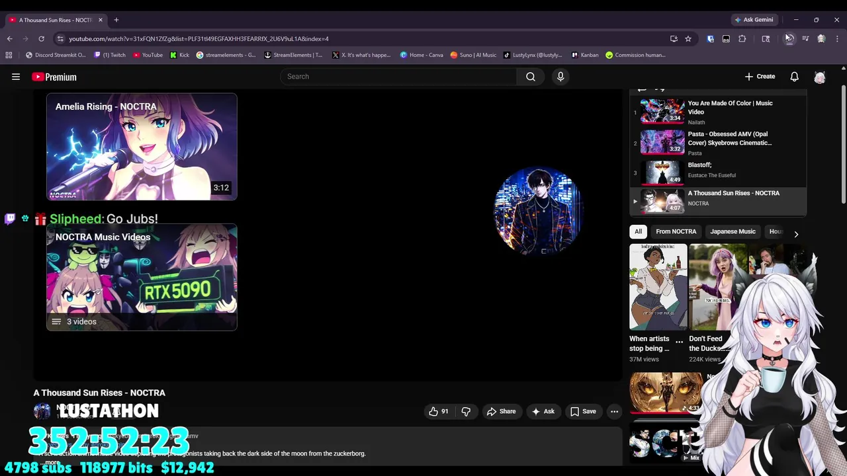Image resolution: width=847 pixels, height=476 pixels.
Task: Activate voice search microphone
Action: 560,77
